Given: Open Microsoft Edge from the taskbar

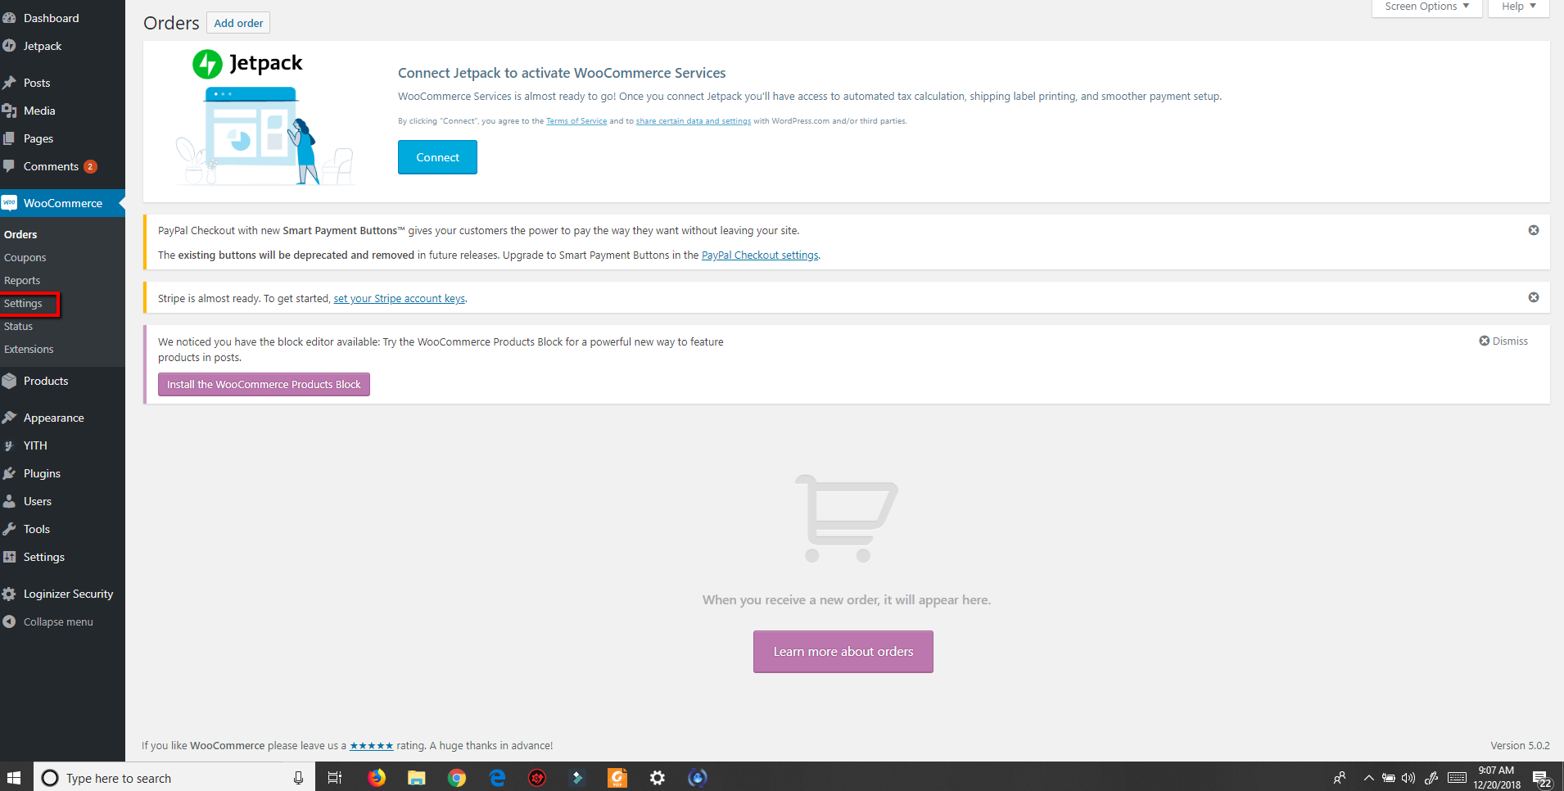Looking at the screenshot, I should pos(497,777).
